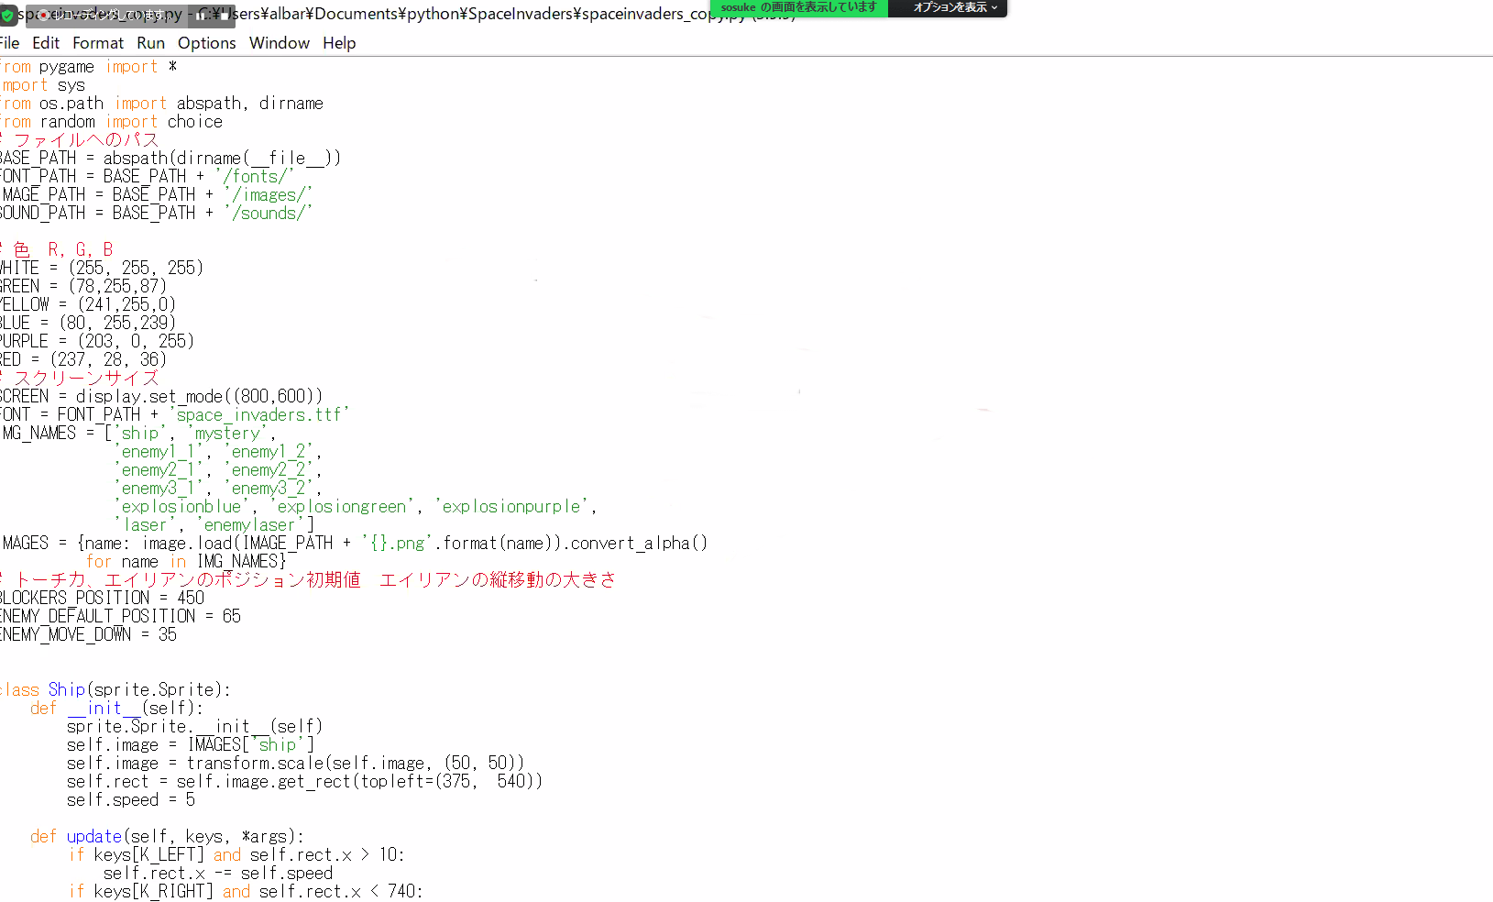Viewport: 1493px width, 902px height.
Task: Expand the オプションを表示 dropdown
Action: point(954,7)
